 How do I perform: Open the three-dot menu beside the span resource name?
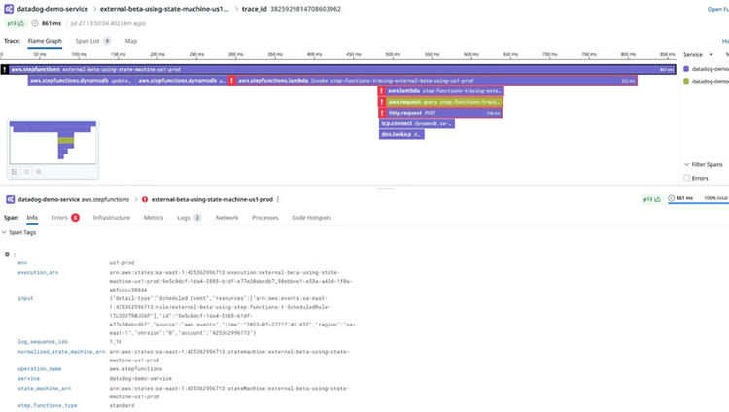[x=278, y=199]
